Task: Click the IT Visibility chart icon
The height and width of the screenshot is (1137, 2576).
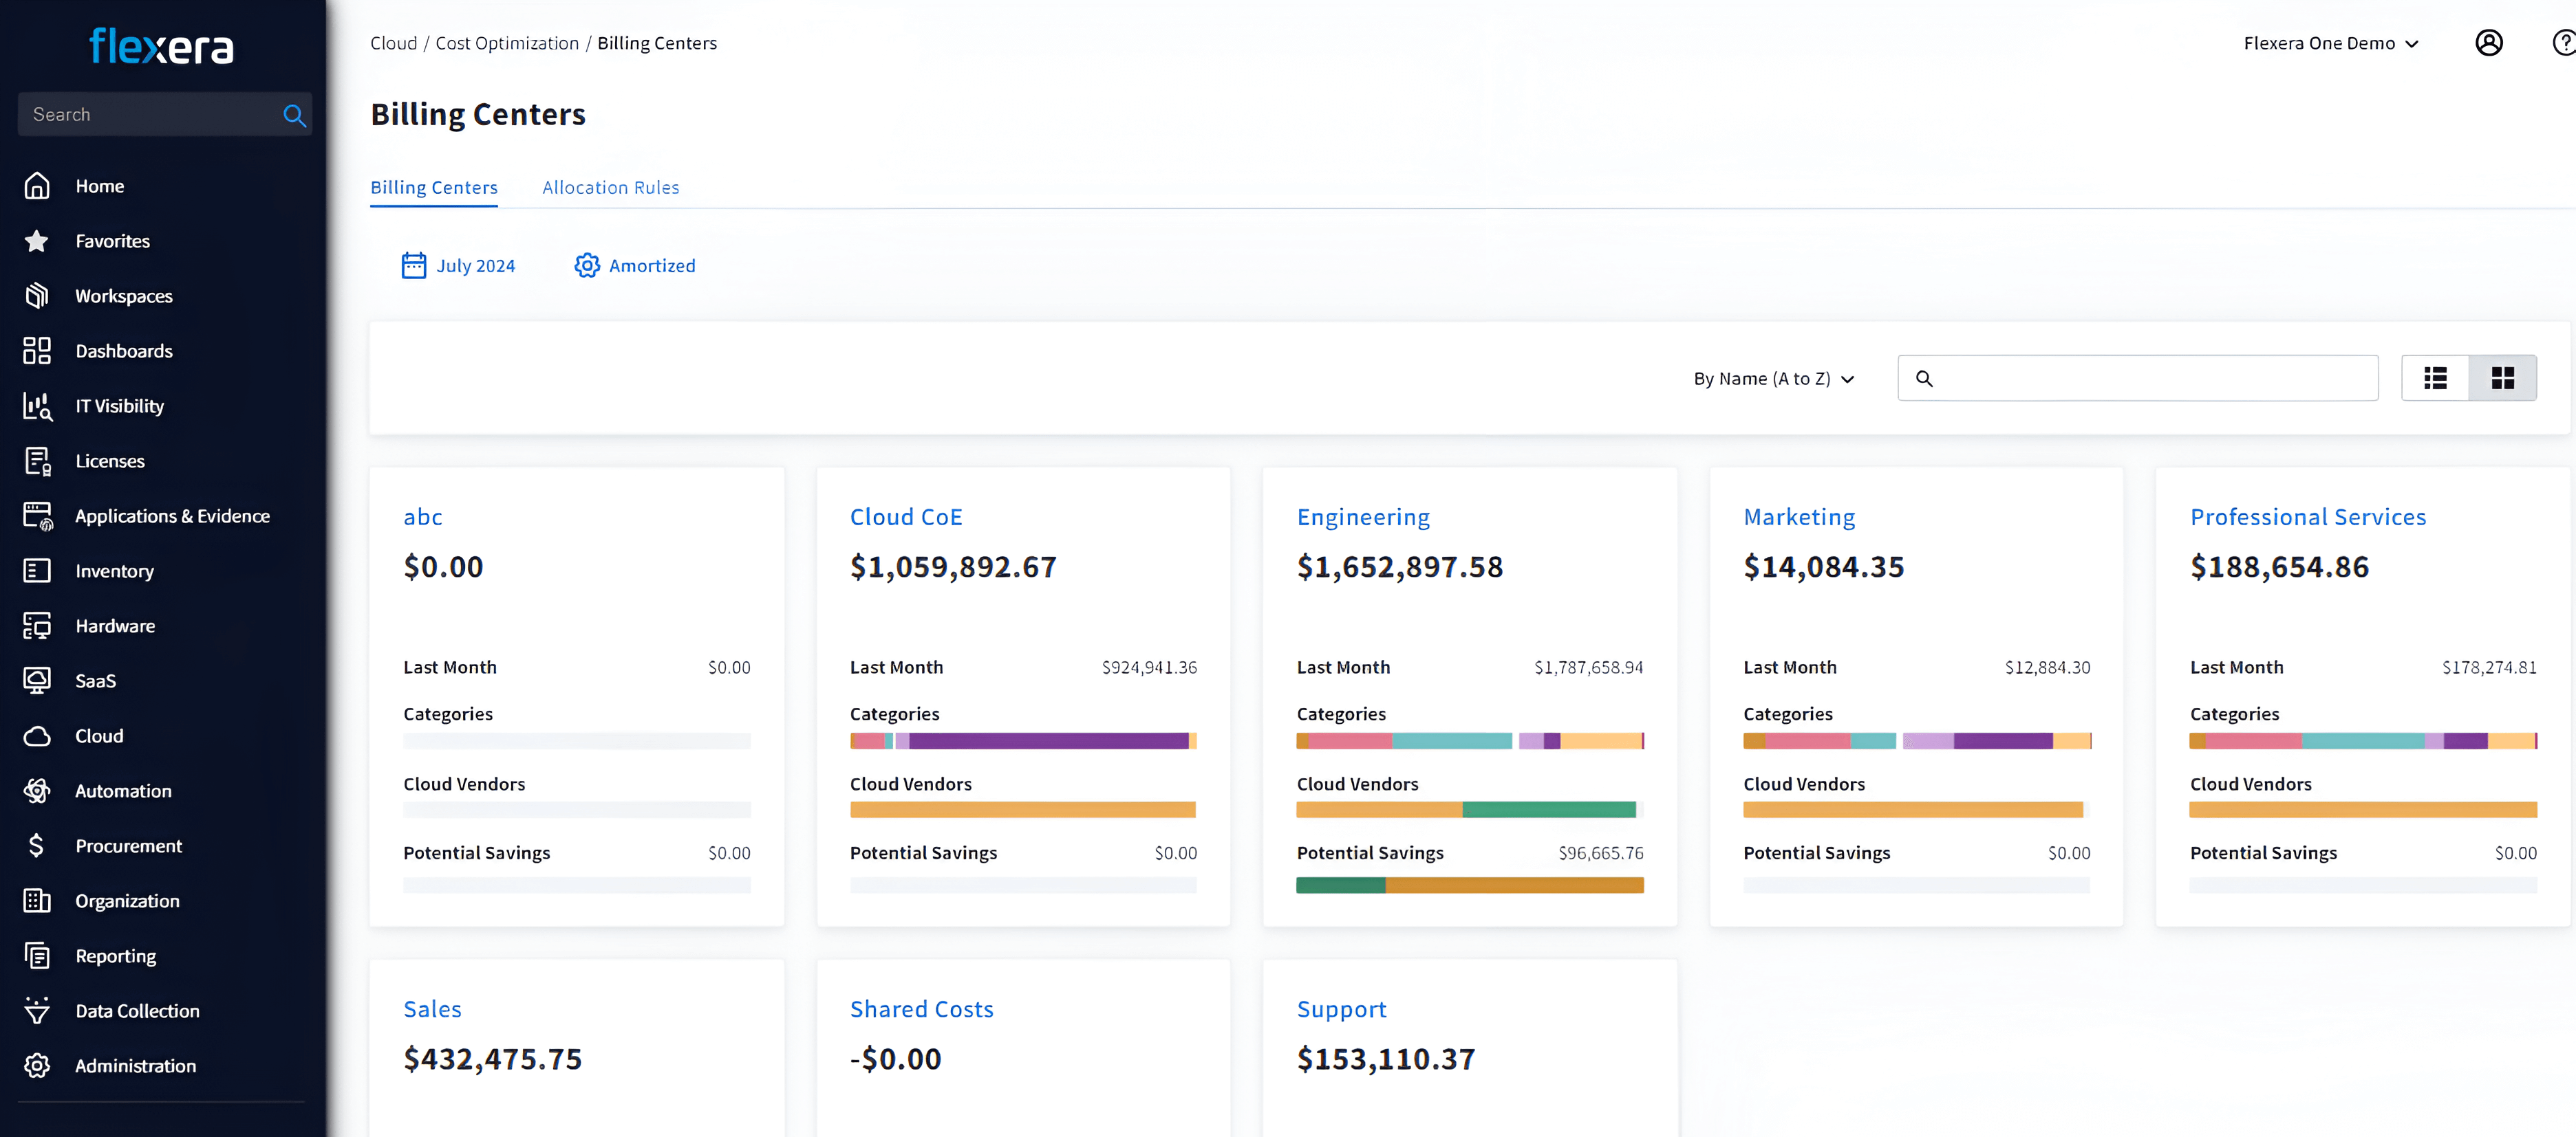Action: [37, 406]
